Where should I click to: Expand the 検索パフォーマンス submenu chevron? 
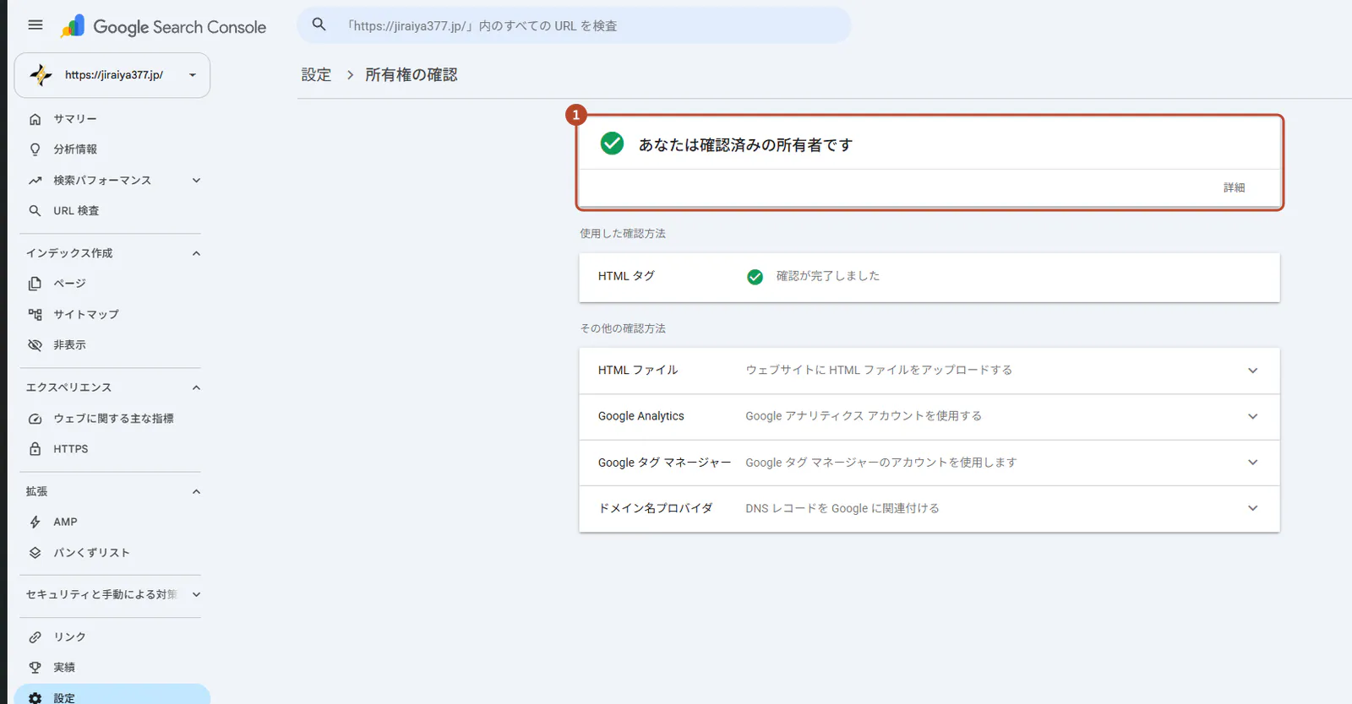196,181
